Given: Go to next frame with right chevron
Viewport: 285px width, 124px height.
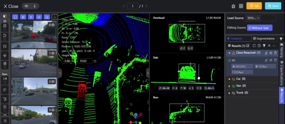Looking at the screenshot, I should click(x=146, y=6).
